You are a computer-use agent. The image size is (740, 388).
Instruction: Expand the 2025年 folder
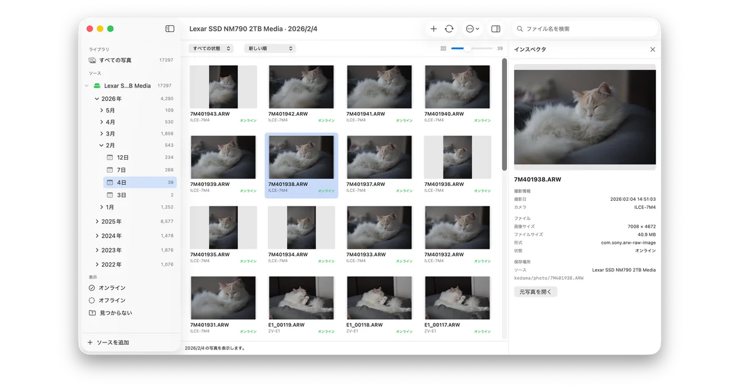pyautogui.click(x=97, y=221)
